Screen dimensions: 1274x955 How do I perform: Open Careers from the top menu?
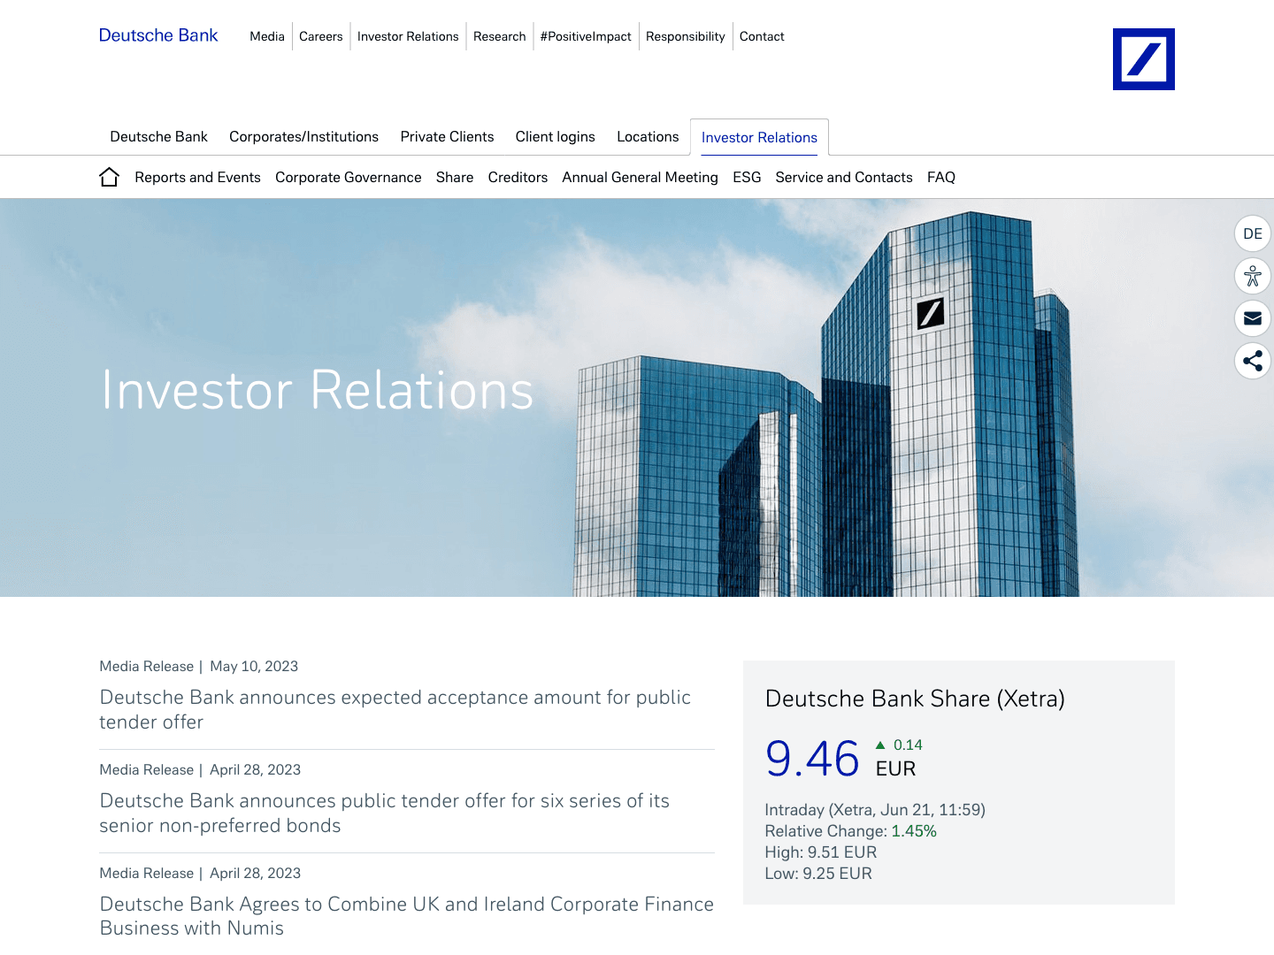[320, 36]
